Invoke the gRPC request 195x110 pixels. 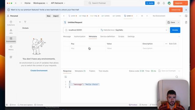(x=175, y=30)
